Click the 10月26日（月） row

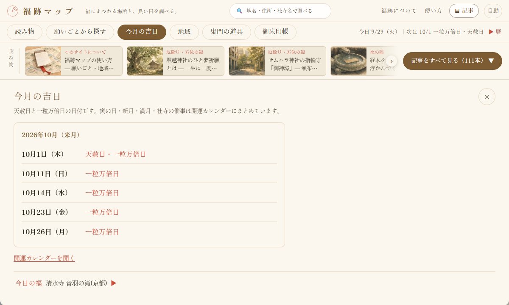click(149, 232)
